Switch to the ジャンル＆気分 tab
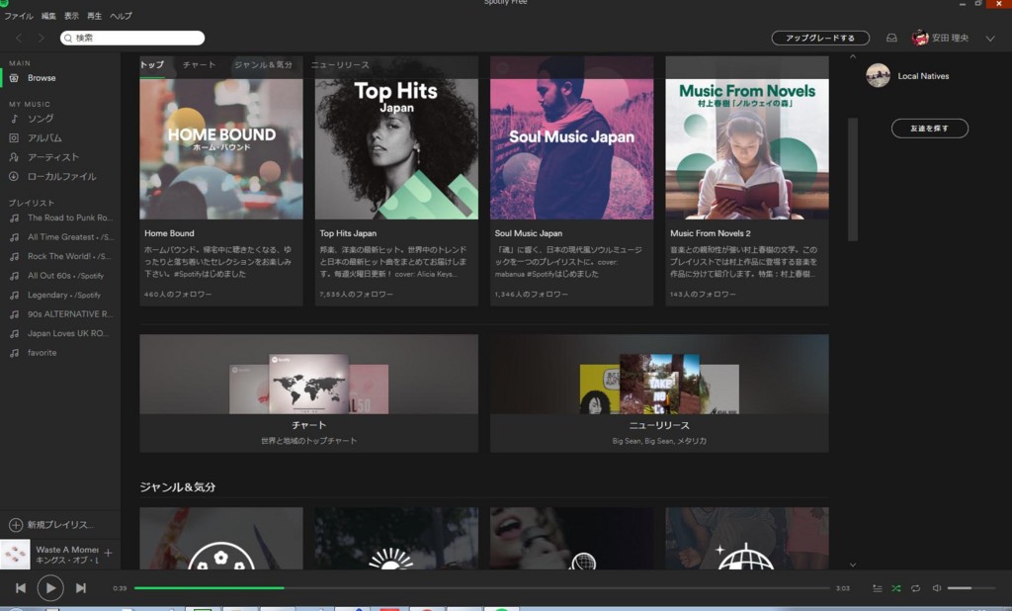The height and width of the screenshot is (611, 1012). [263, 65]
